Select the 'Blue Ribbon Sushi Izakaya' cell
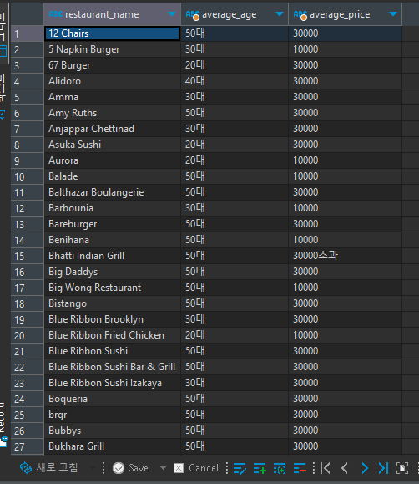419x484 pixels. click(112, 383)
